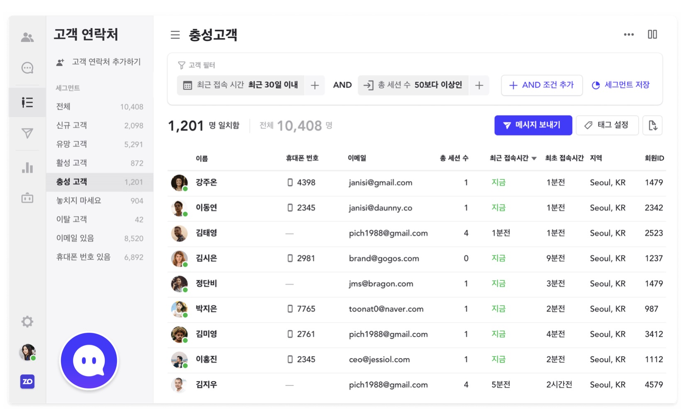The image size is (686, 414).
Task: Toggle the column layout view icon
Action: pos(652,34)
